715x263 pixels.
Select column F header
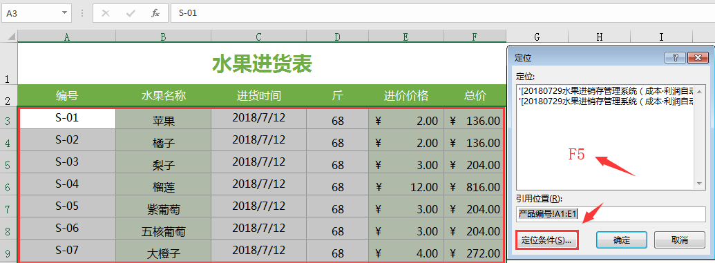pyautogui.click(x=475, y=37)
